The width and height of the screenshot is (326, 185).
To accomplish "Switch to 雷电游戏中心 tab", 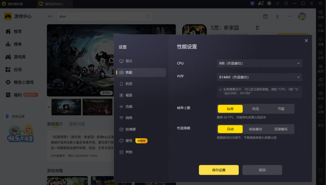I will [55, 4].
